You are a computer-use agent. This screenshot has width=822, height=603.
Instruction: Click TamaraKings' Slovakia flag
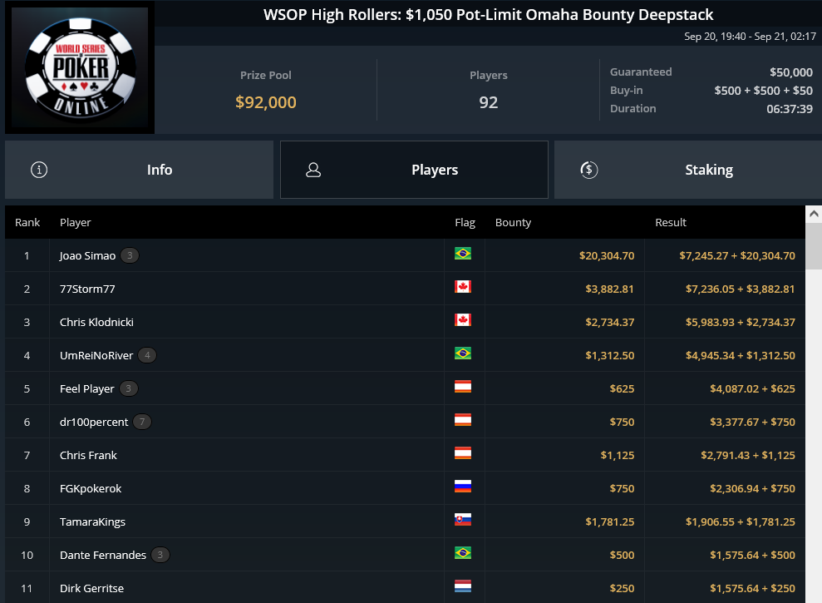pos(463,520)
